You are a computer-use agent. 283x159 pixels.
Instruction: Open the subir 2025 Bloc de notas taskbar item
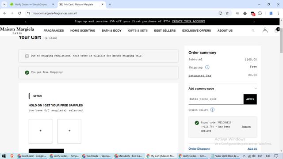225,156
